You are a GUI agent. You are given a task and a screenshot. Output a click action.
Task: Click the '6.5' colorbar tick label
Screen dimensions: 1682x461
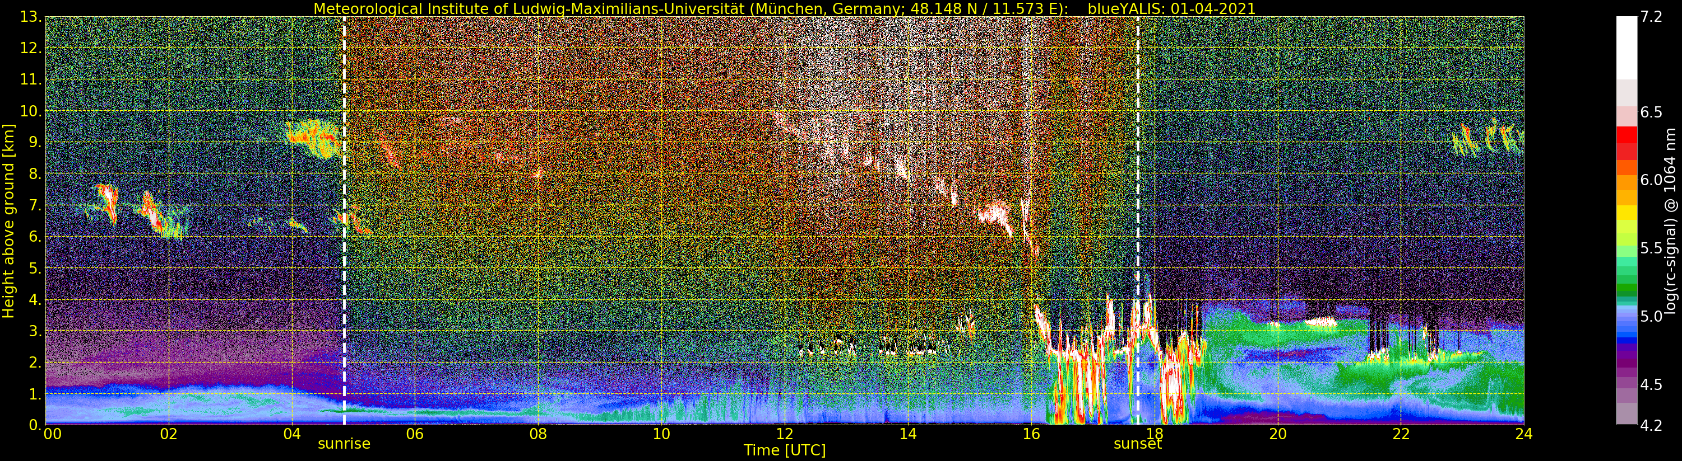(x=1651, y=112)
